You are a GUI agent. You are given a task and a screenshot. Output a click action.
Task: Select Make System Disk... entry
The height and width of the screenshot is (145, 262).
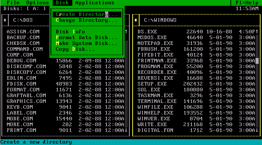pos(87,43)
